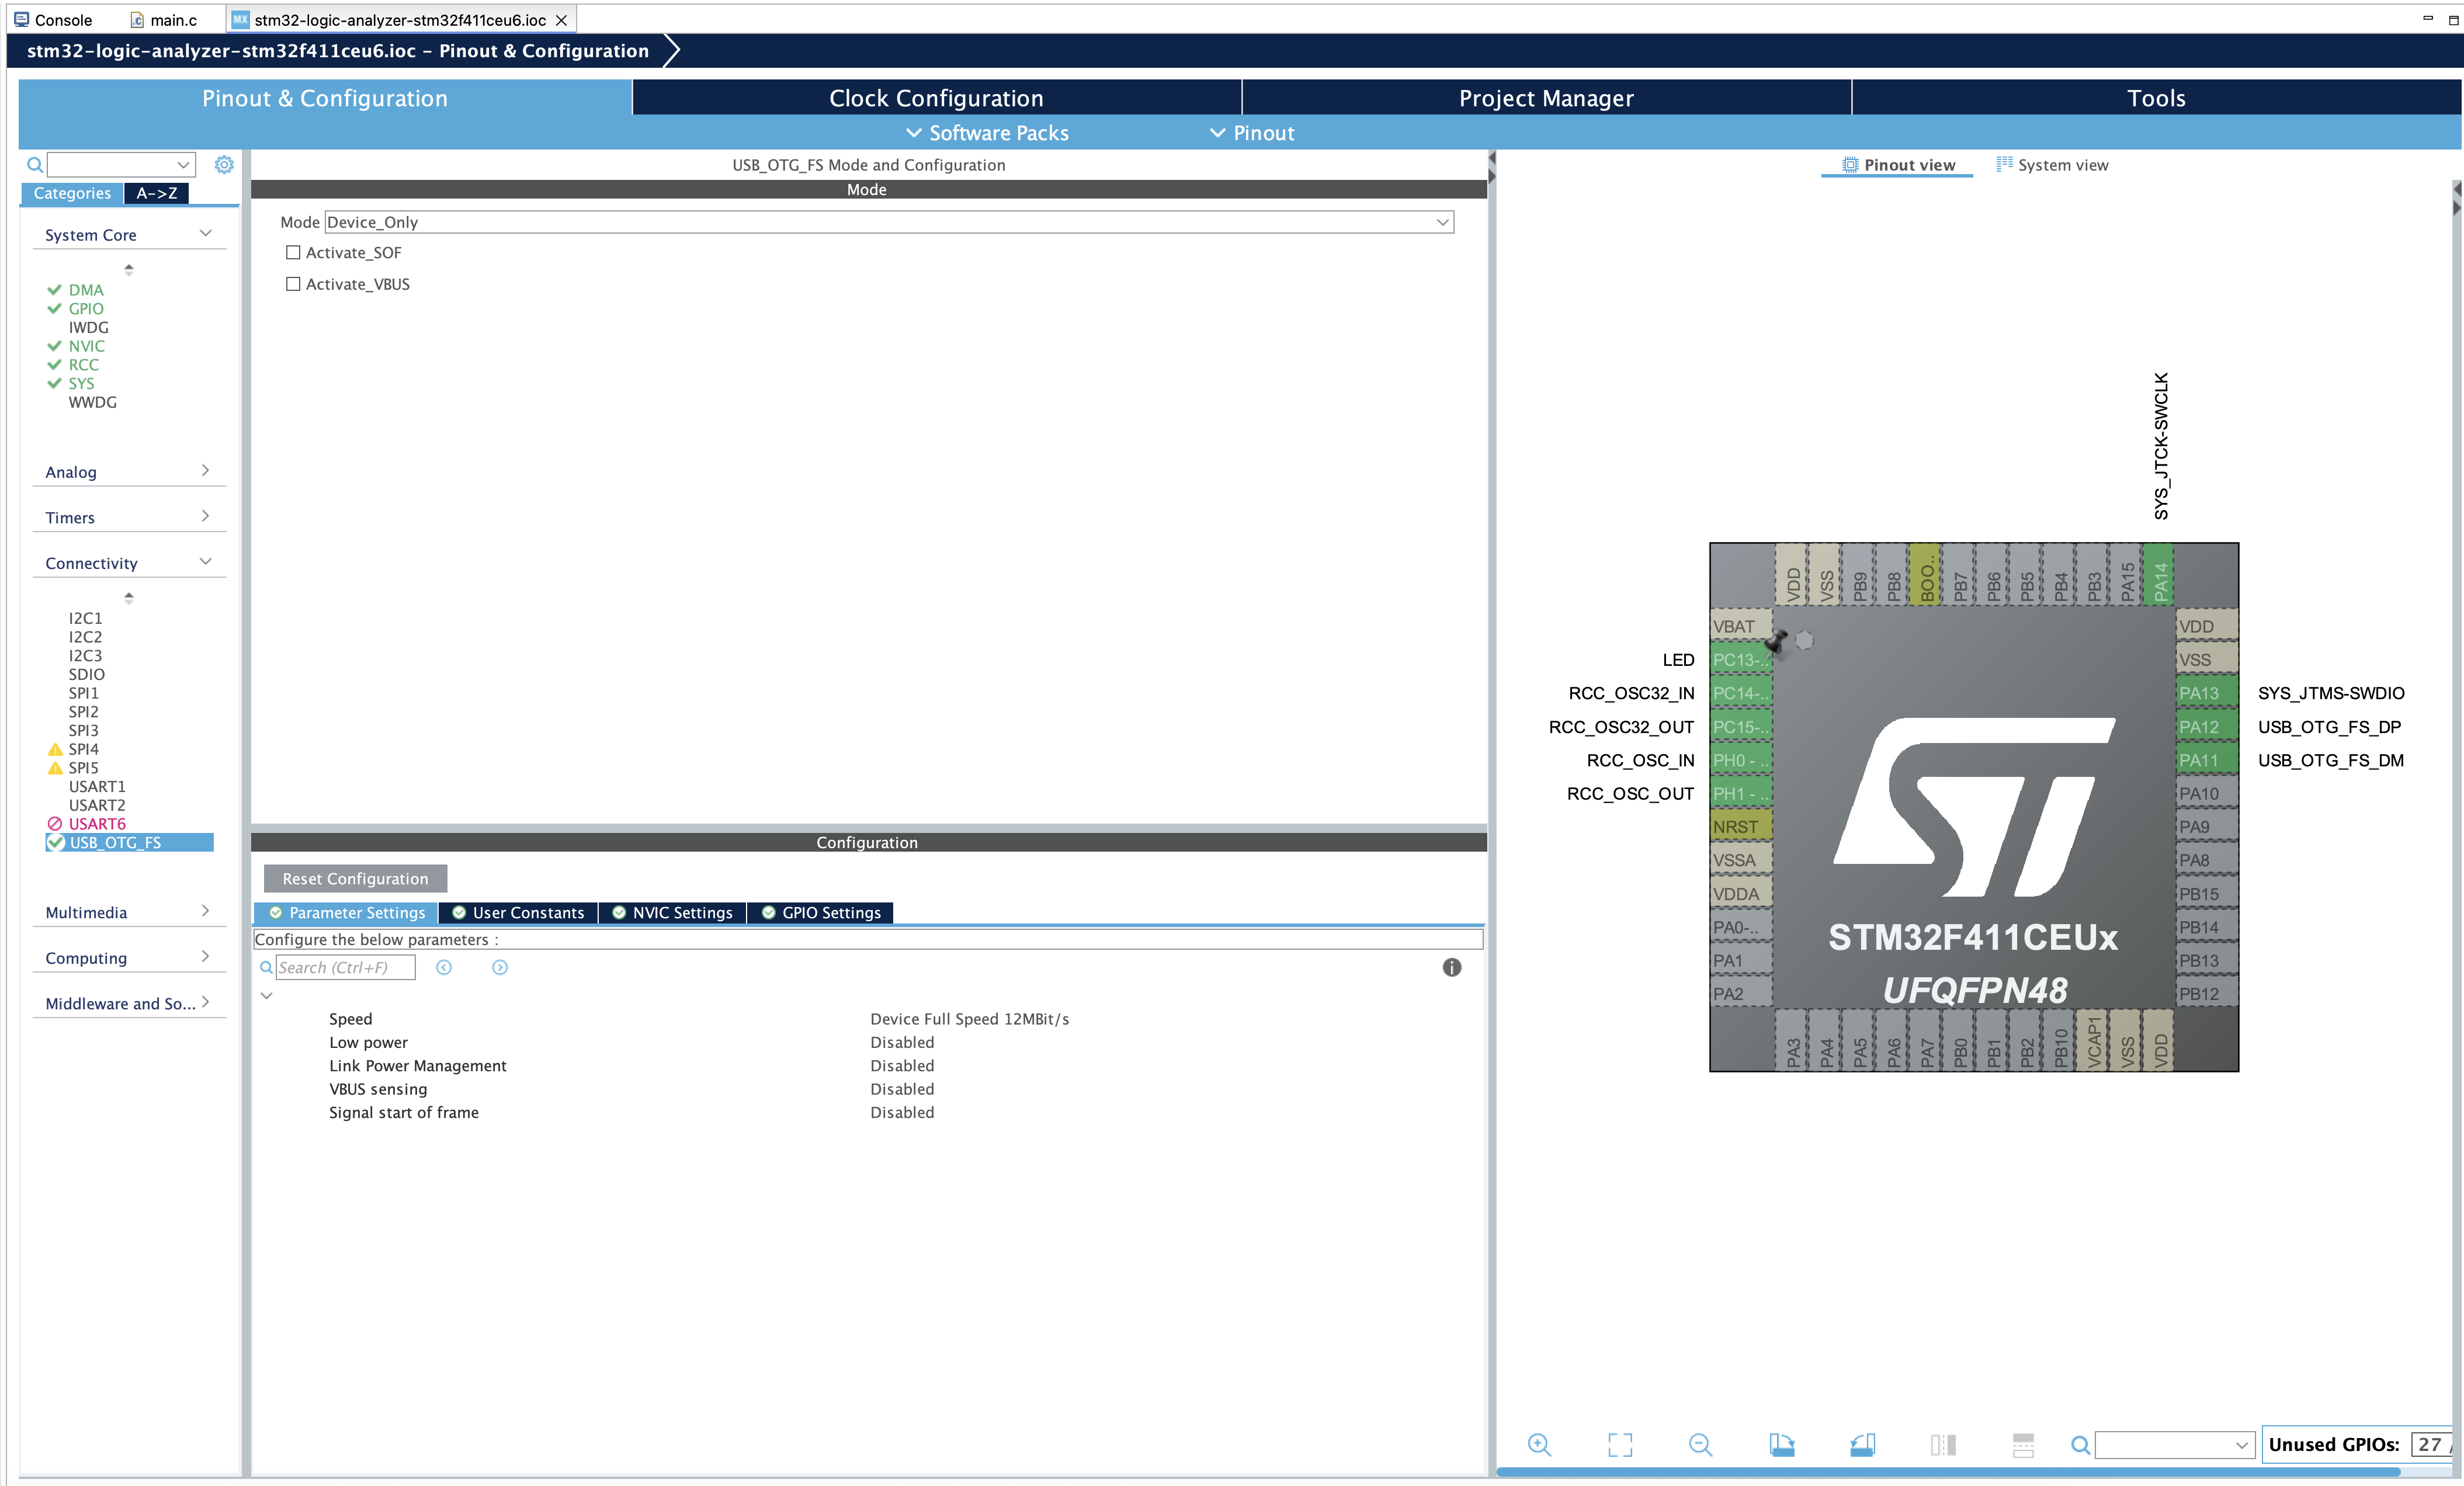Enable the Activate_SOF checkbox
Image resolution: width=2464 pixels, height=1486 pixels.
[x=293, y=253]
